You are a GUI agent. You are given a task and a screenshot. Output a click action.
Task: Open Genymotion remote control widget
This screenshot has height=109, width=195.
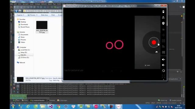point(163,35)
